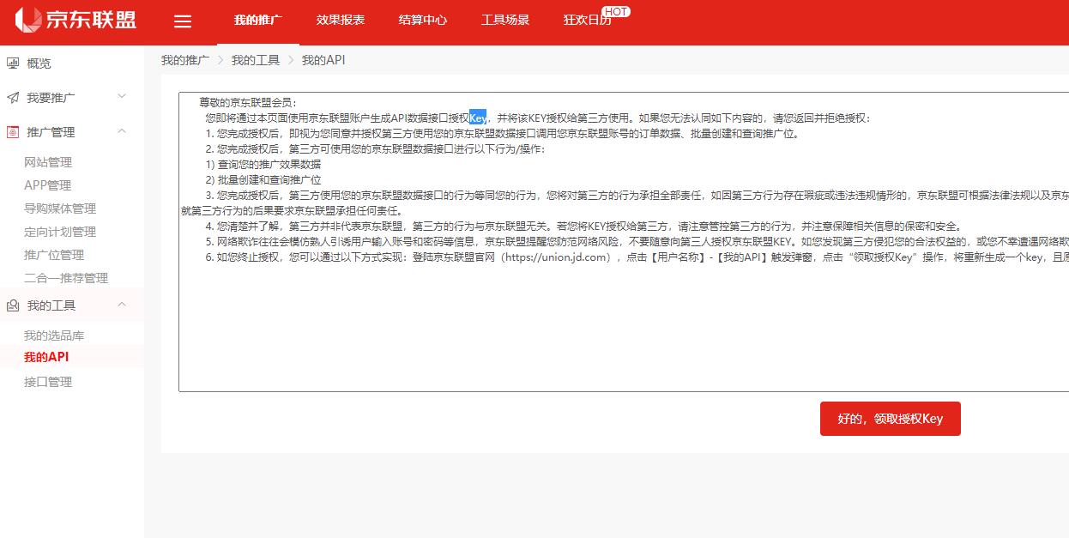Open 二合一推荐管理 in sidebar
This screenshot has height=538, width=1069.
pos(66,278)
